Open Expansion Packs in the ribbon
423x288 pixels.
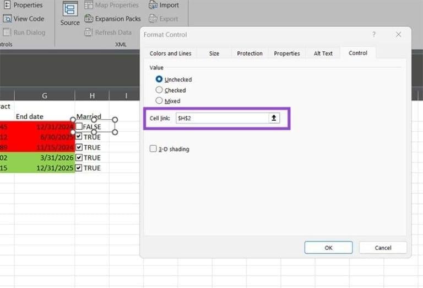[x=89, y=19]
